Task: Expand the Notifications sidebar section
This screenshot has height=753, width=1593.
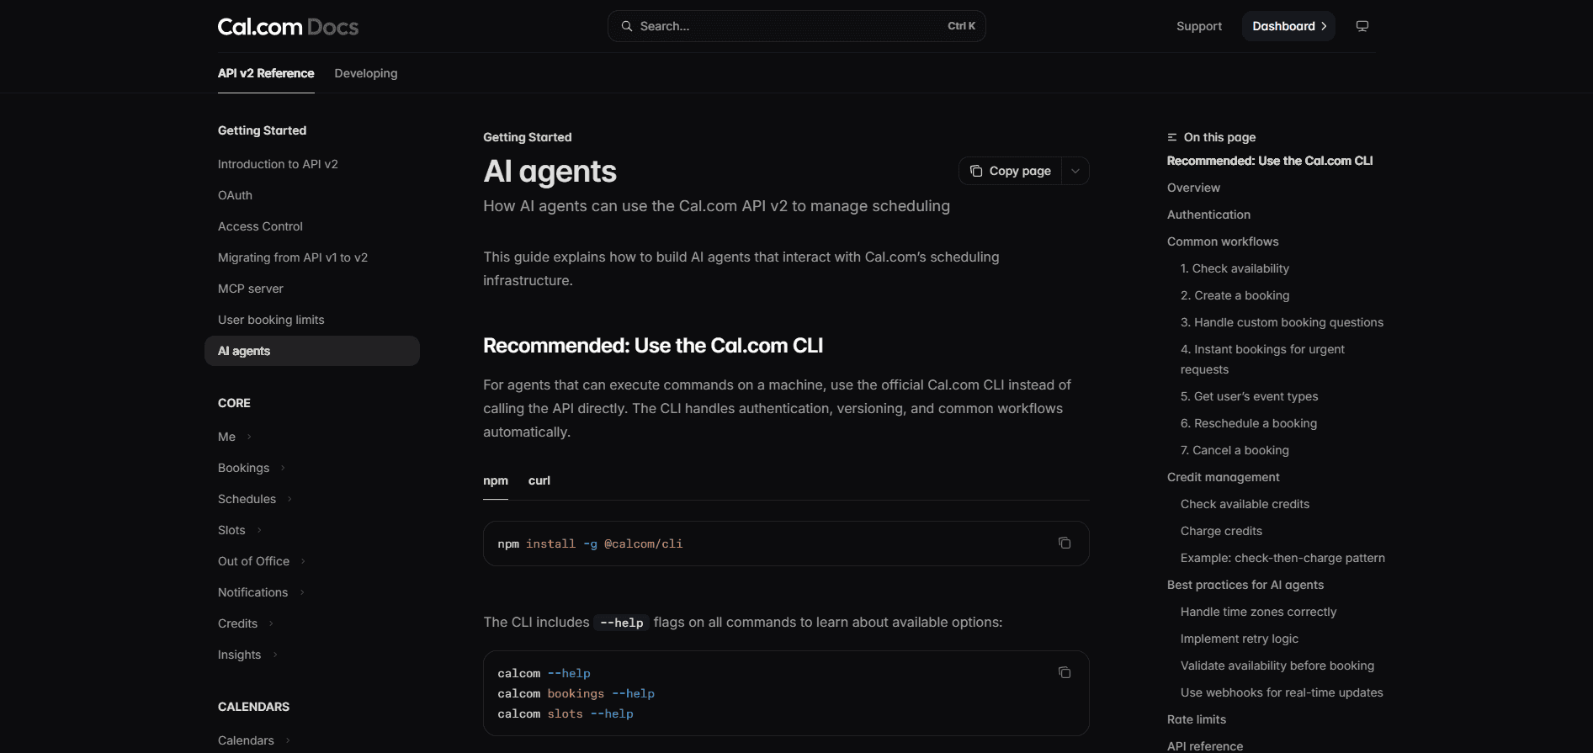Action: tap(261, 592)
